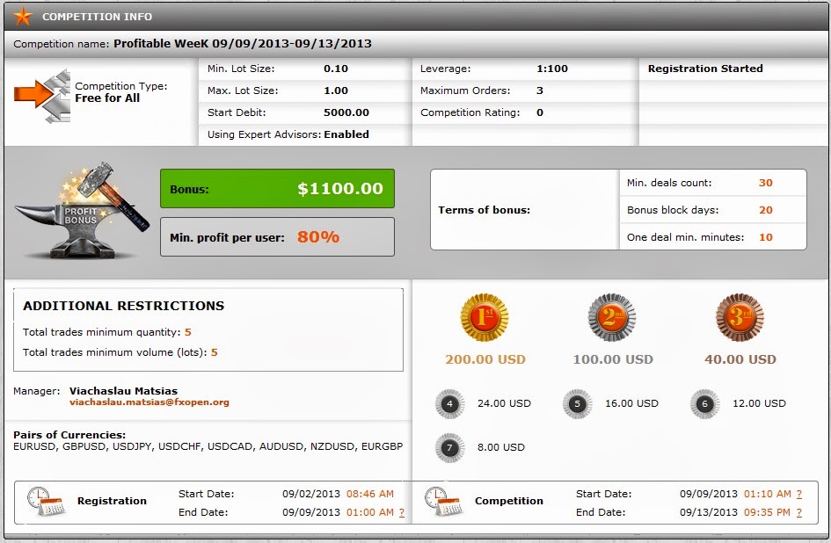831x543 pixels.
Task: Click Competition start time 01:10 AM
Action: pyautogui.click(x=768, y=495)
